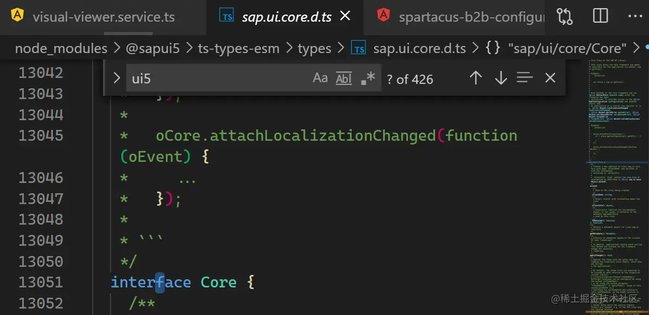The height and width of the screenshot is (315, 649).
Task: Toggle Match Case in find widget
Action: 320,78
